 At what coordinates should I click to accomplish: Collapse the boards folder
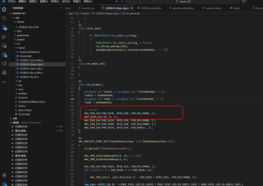[x=20, y=22]
